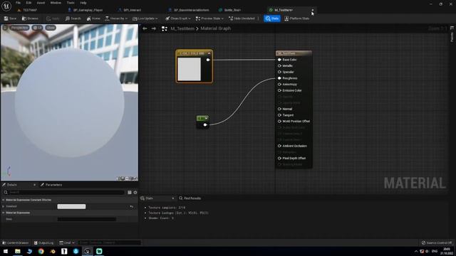The height and width of the screenshot is (256, 456).
Task: Open the Preview State dropdown
Action: tap(209, 18)
